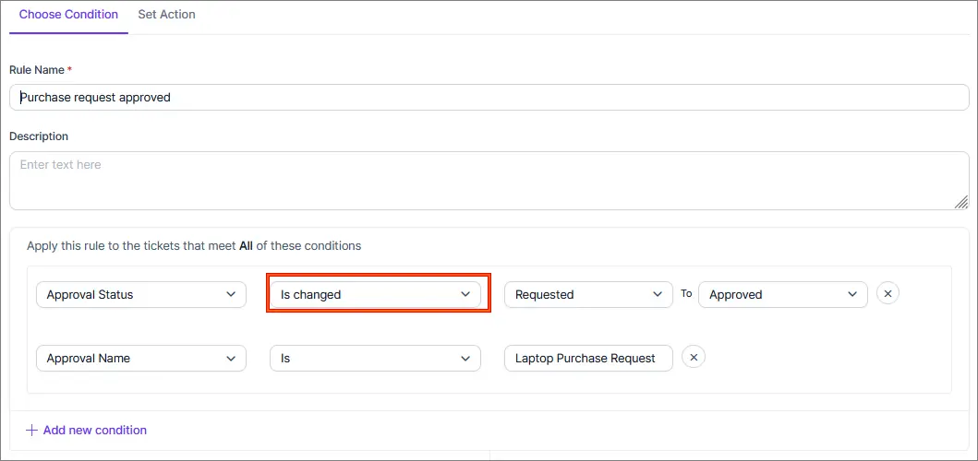Click the plus icon beside Add new condition
Screen dimensions: 978x461
pyautogui.click(x=31, y=430)
